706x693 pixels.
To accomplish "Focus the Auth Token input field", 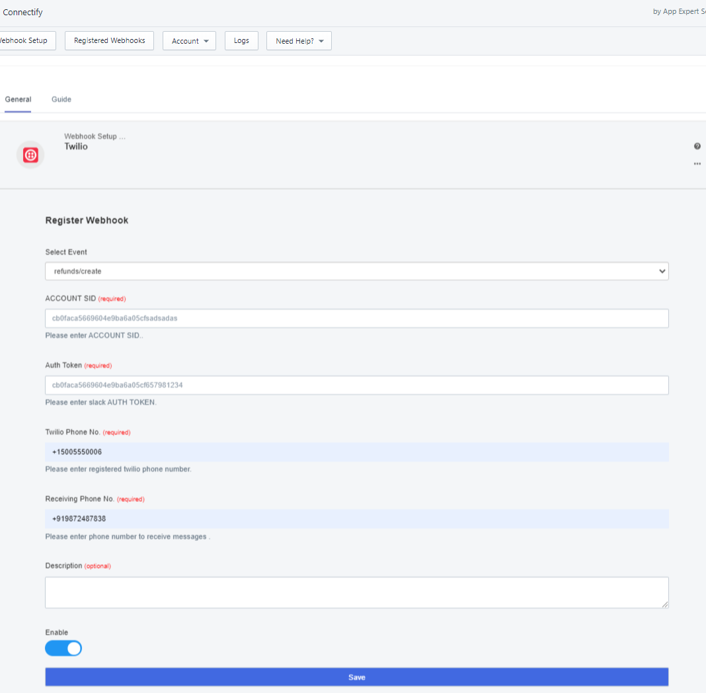I will pyautogui.click(x=356, y=385).
